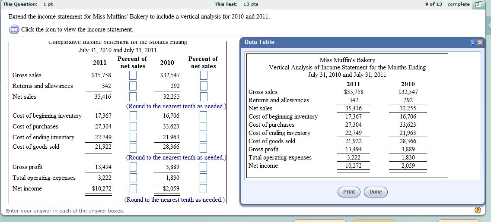Click the Data Table title bar text
The image size is (491, 222).
tap(259, 42)
